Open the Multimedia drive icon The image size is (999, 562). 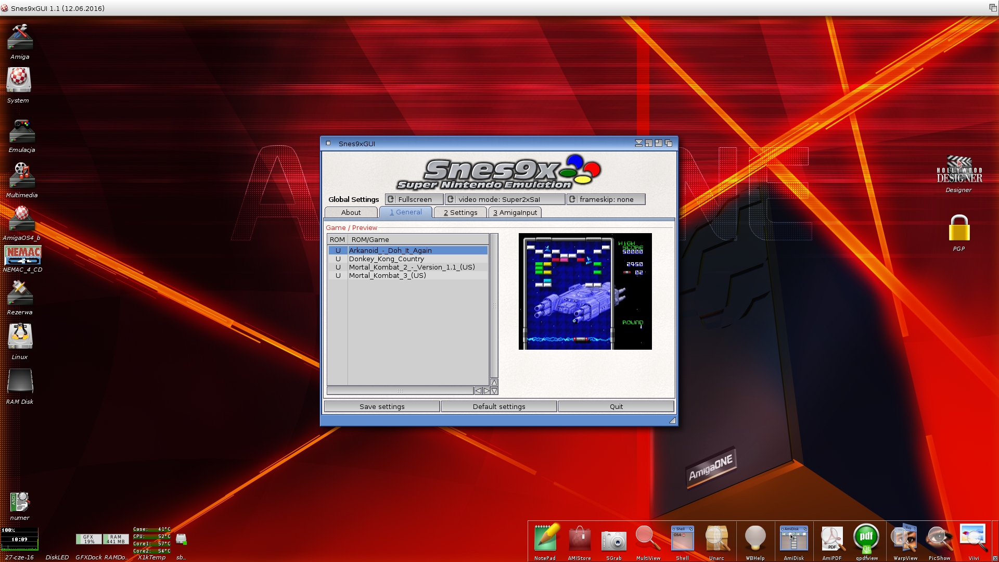(x=22, y=175)
